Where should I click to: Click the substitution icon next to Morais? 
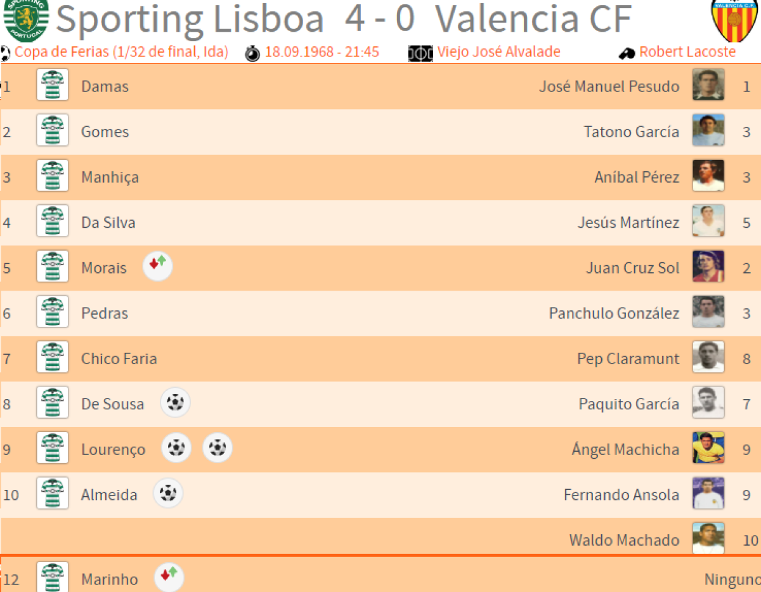pyautogui.click(x=158, y=266)
